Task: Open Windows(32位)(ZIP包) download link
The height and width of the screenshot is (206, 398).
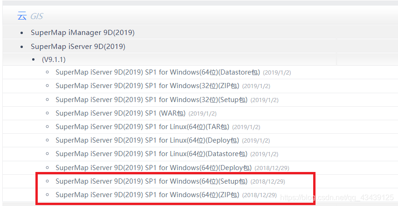Action: click(147, 86)
